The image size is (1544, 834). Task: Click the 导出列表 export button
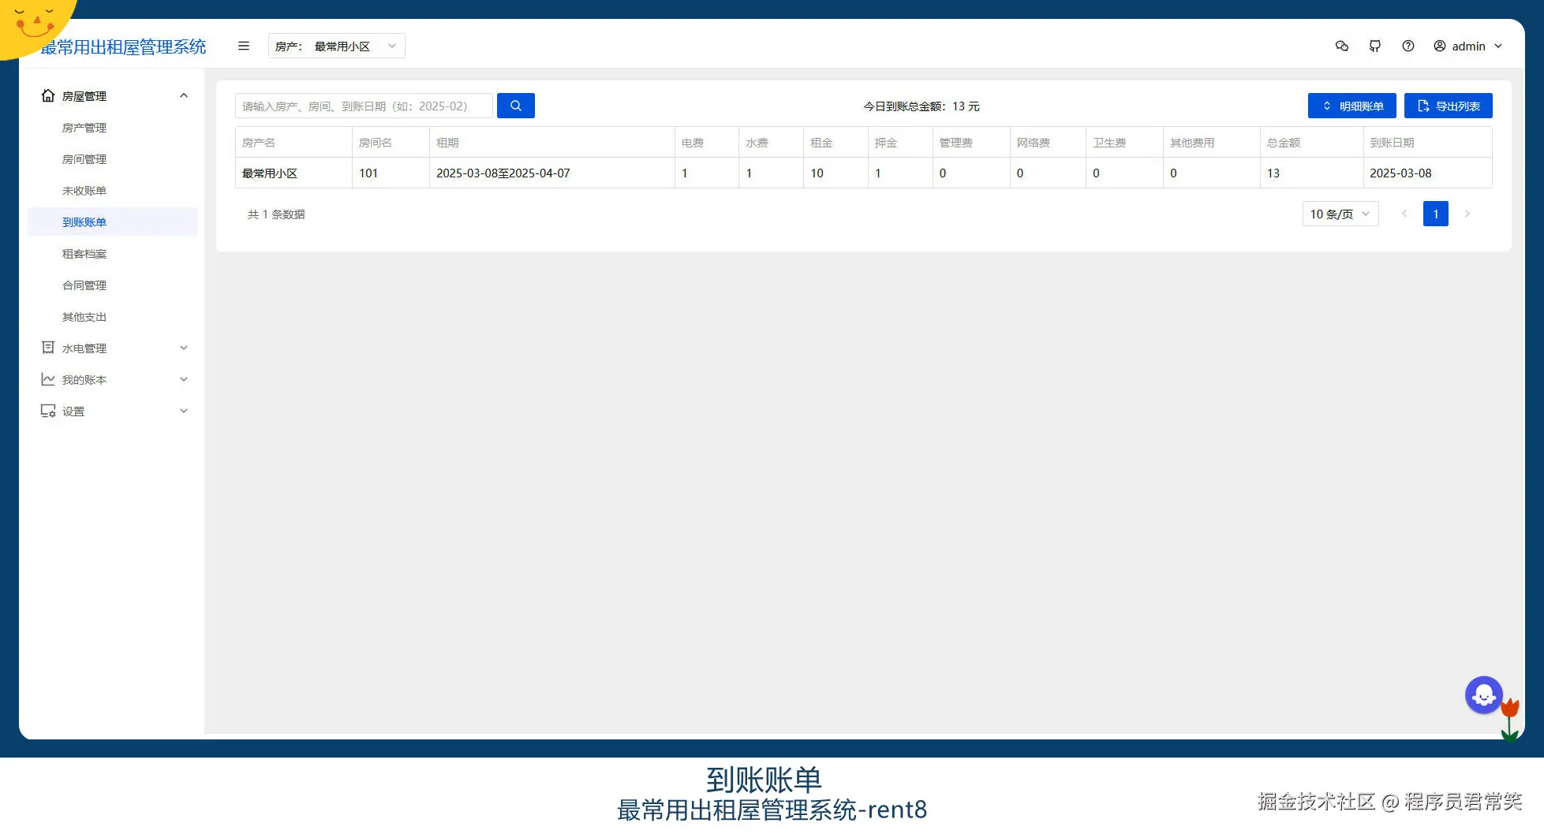[x=1448, y=105]
